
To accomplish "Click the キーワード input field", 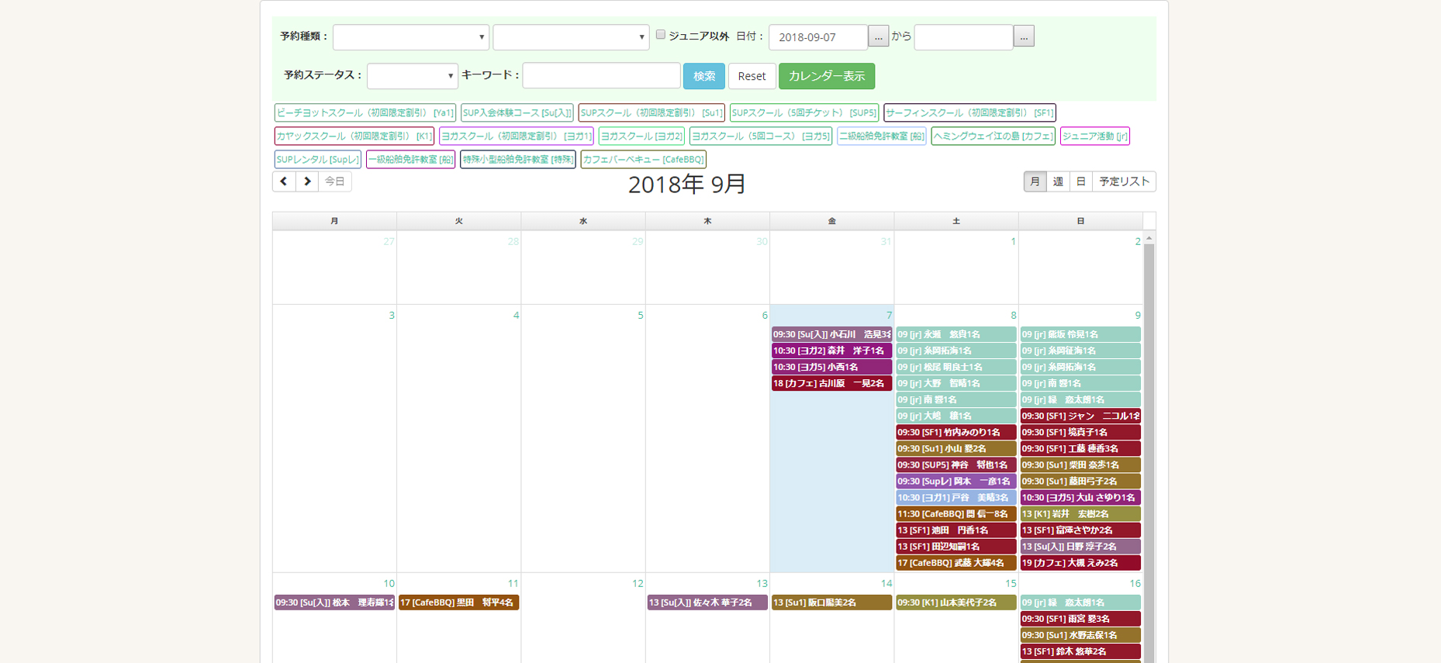I will pyautogui.click(x=601, y=76).
